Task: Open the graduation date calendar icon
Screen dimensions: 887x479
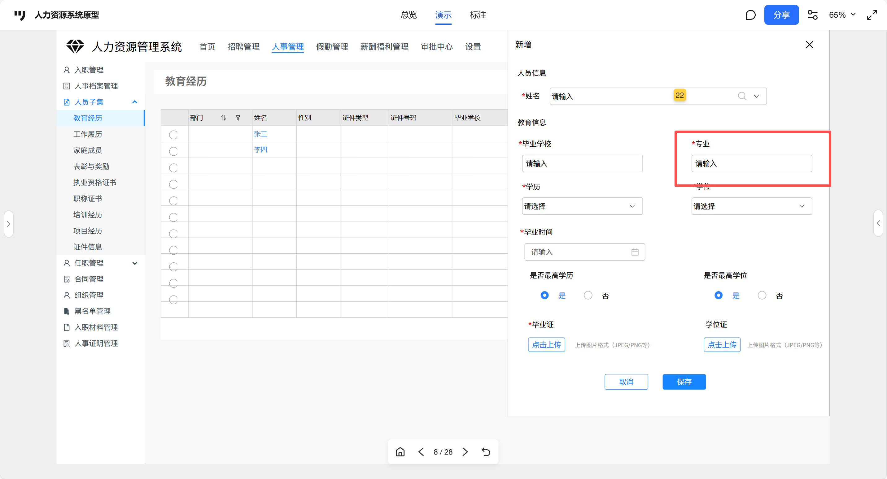Action: point(635,252)
